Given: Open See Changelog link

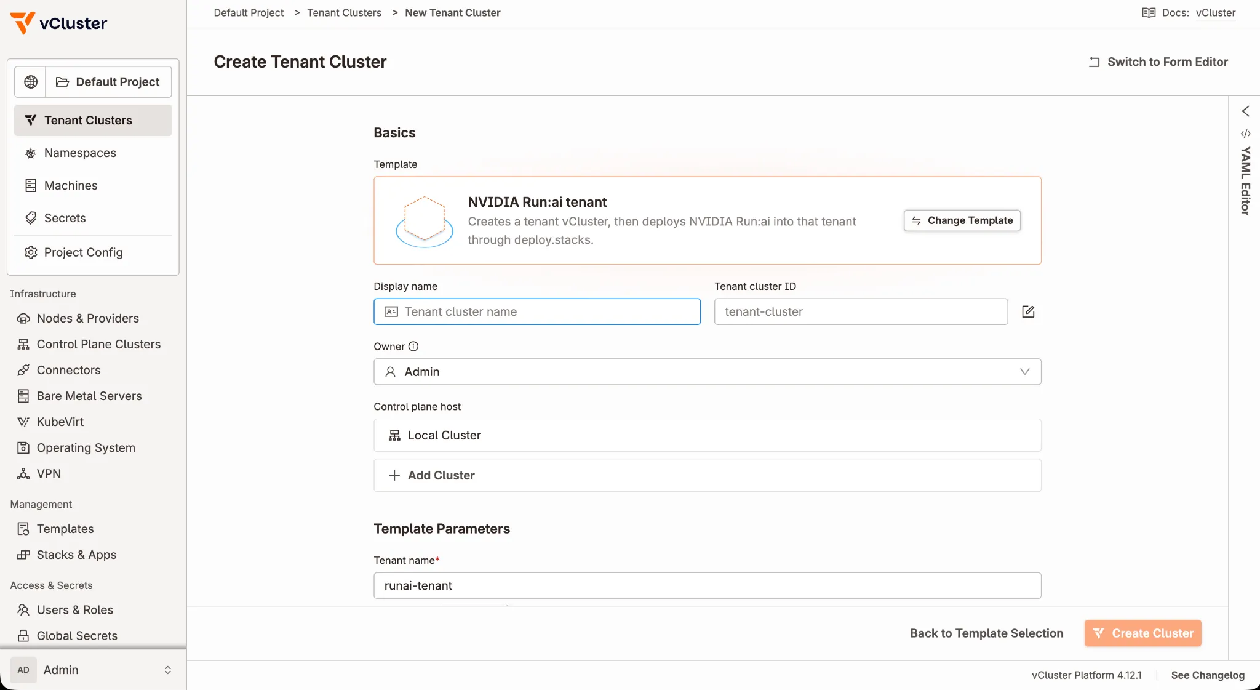Looking at the screenshot, I should (1208, 675).
